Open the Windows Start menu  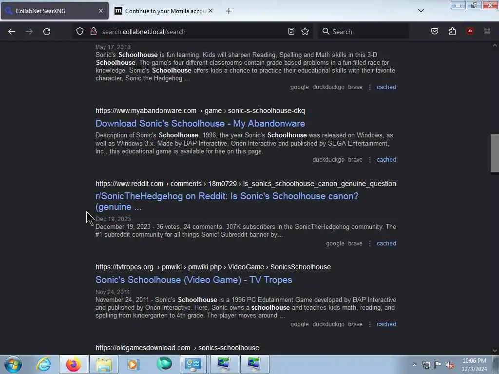tap(13, 364)
